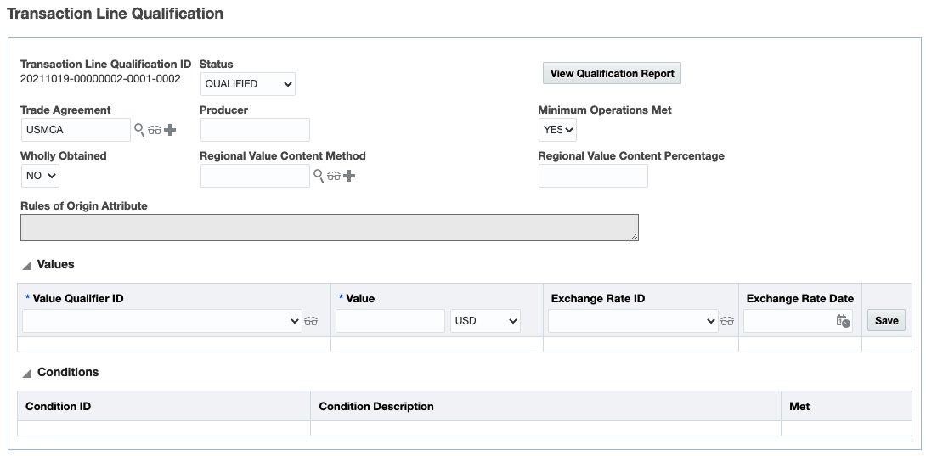Click the Trade Agreement plus icon
This screenshot has height=456, width=926.
(x=170, y=130)
